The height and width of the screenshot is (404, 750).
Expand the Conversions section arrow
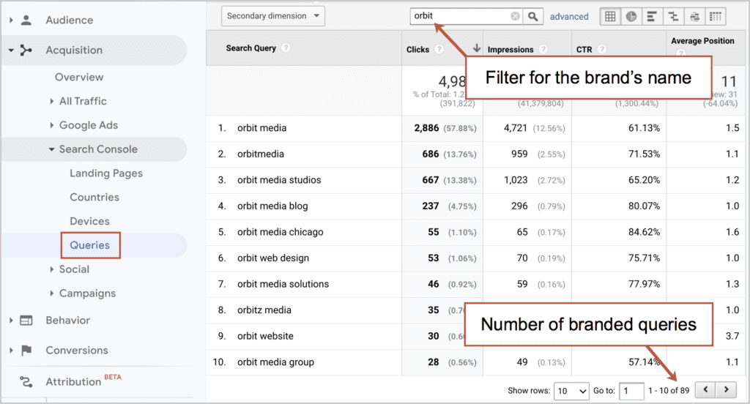(11, 351)
